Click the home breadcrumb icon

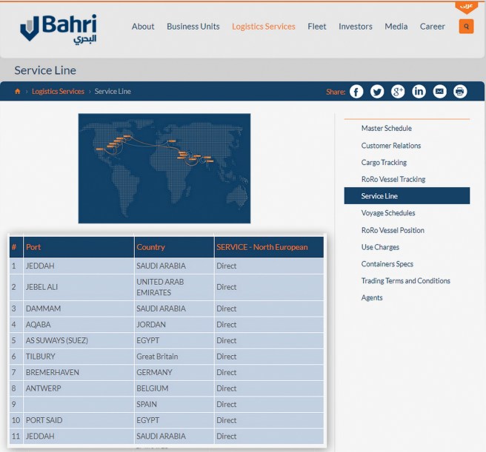tap(18, 92)
